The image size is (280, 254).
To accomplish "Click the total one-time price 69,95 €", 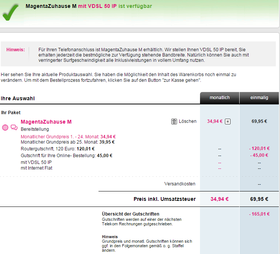I will point(259,199).
